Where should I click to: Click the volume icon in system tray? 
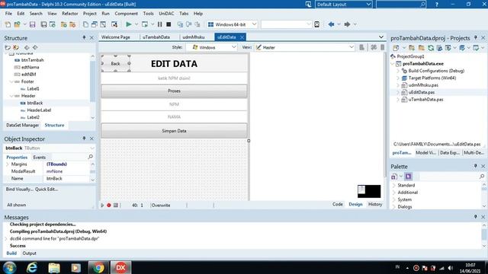[451, 268]
